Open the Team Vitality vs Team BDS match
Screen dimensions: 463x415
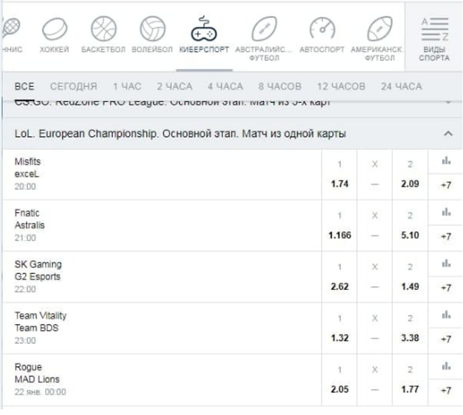point(41,322)
